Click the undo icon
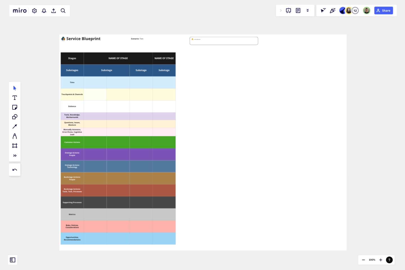 pyautogui.click(x=15, y=170)
